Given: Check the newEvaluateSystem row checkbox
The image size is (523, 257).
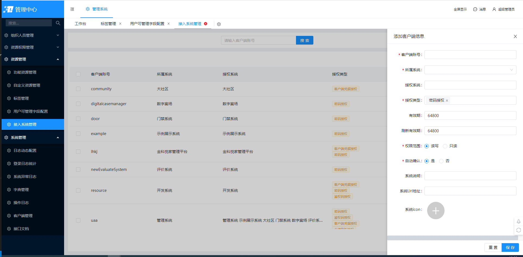Looking at the screenshot, I should click(x=78, y=170).
